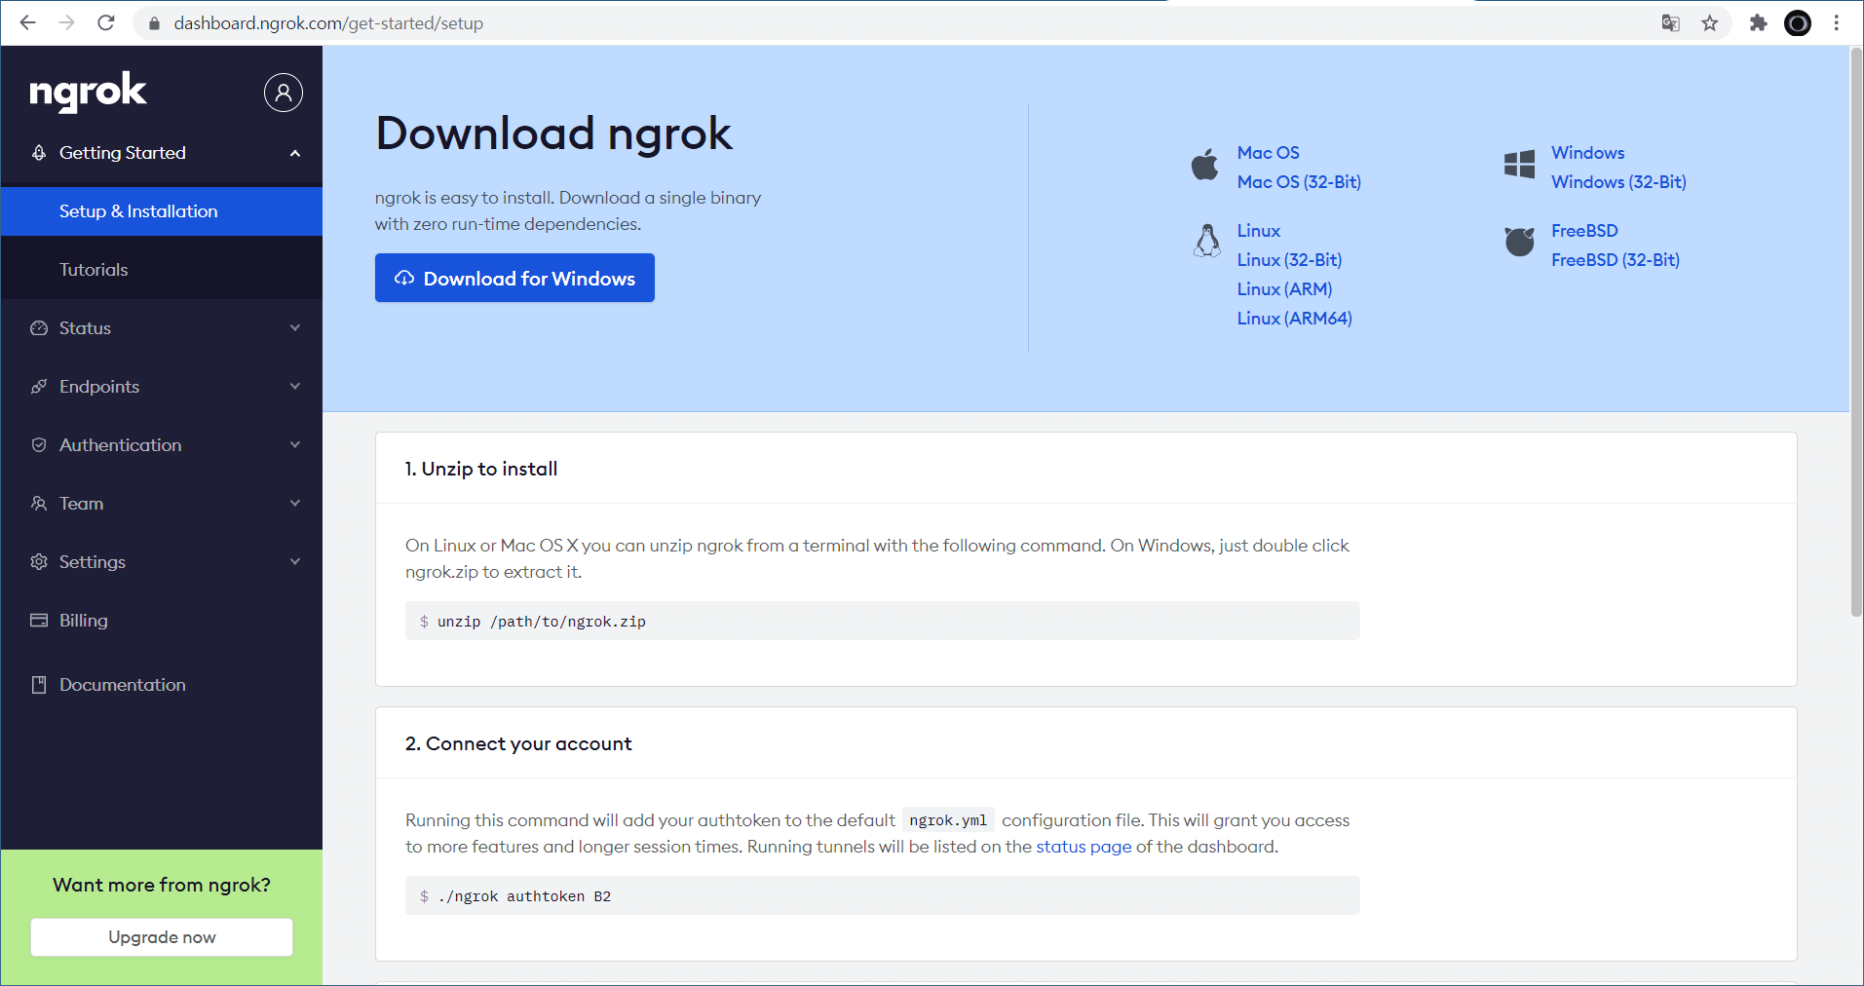Open the Linux (ARM64) download link
This screenshot has height=986, width=1864.
(1294, 319)
